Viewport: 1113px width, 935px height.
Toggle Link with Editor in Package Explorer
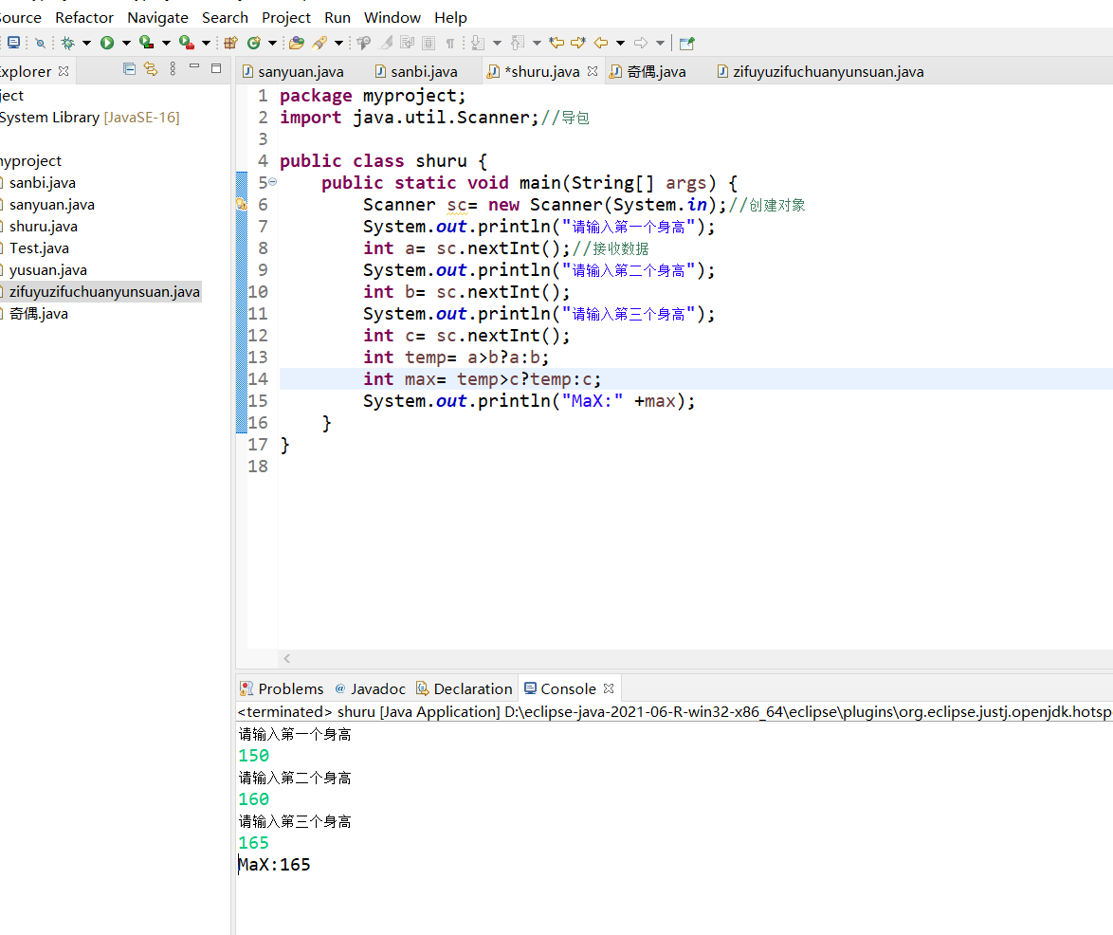pos(151,69)
